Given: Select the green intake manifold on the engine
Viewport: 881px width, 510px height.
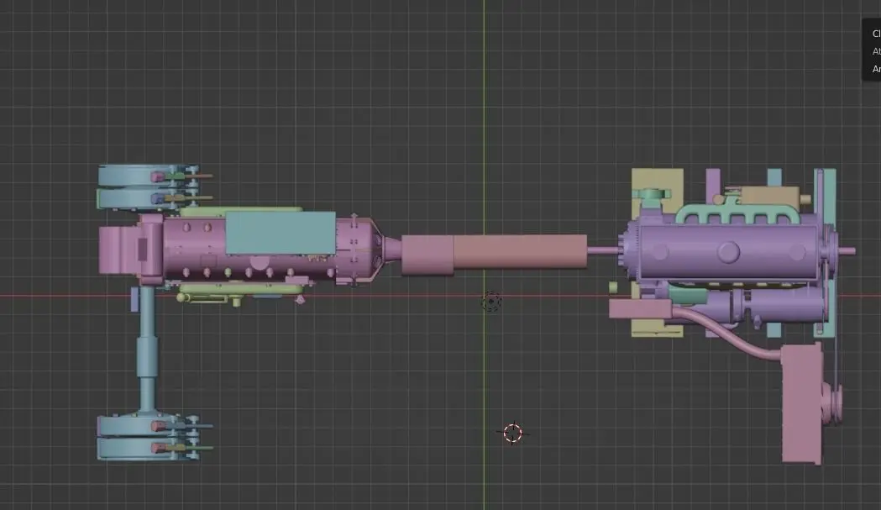Looking at the screenshot, I should 737,213.
